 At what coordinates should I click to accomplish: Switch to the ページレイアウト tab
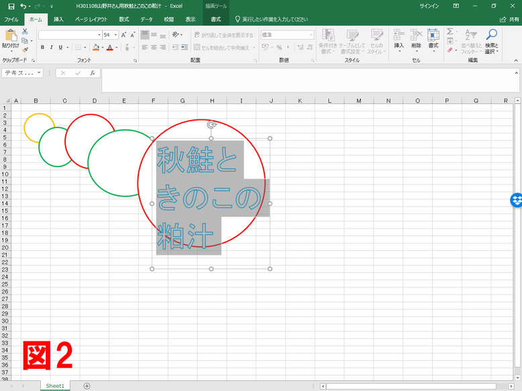pos(91,19)
